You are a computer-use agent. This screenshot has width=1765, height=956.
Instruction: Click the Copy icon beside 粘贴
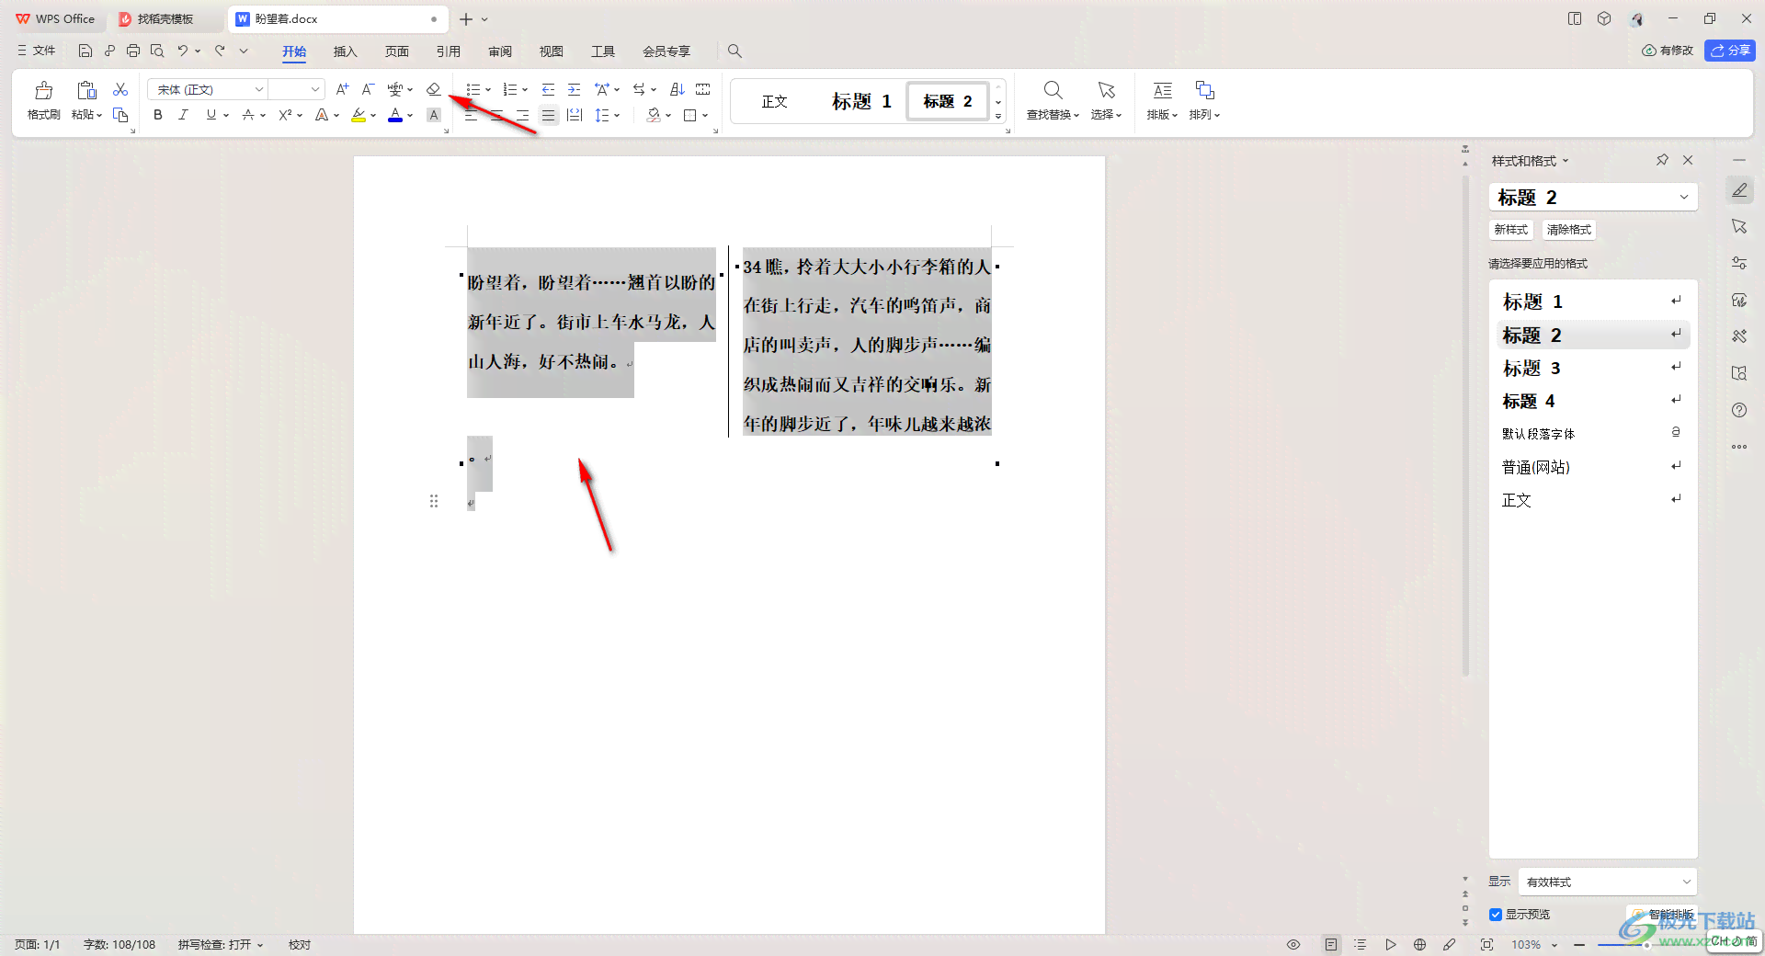pyautogui.click(x=120, y=115)
